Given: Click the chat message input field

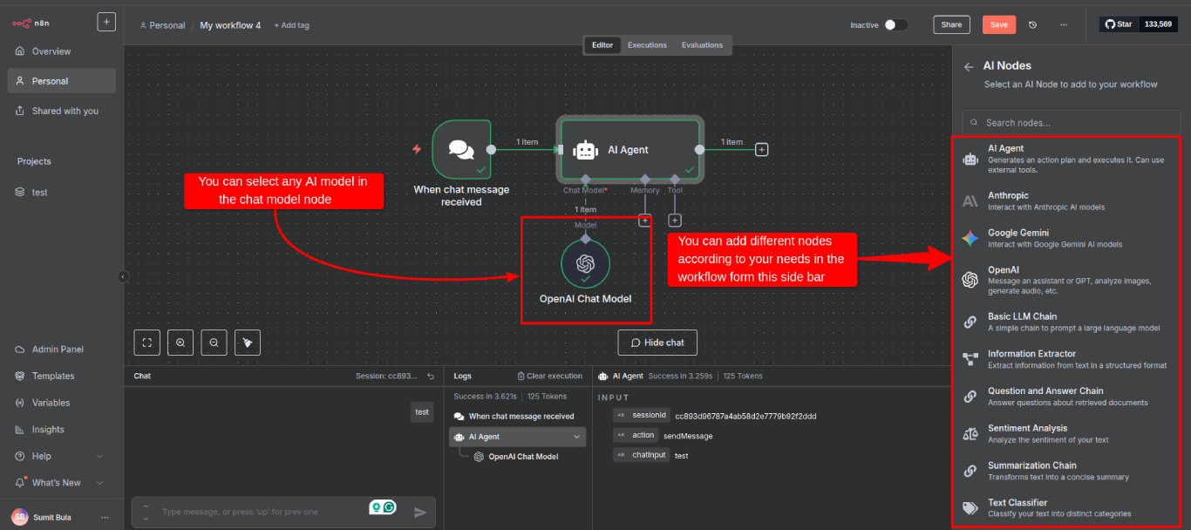Looking at the screenshot, I should [262, 512].
